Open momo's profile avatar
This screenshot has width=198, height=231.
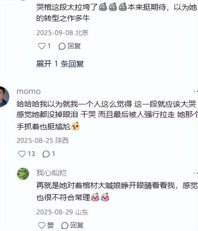4,97
